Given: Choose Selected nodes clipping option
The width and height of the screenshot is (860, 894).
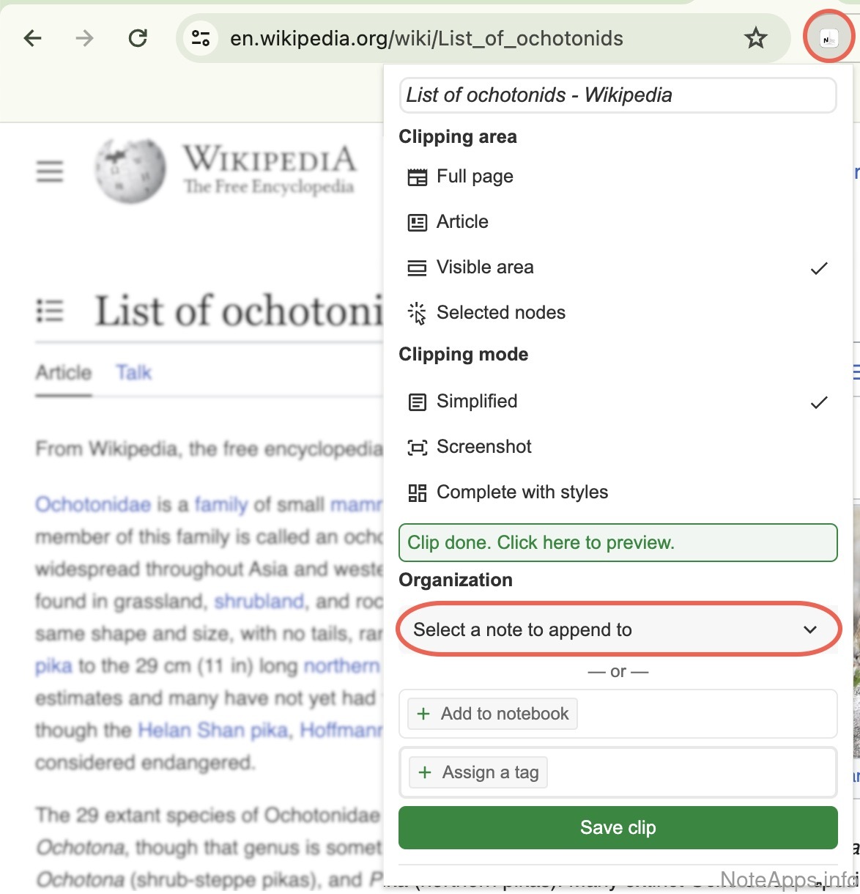Looking at the screenshot, I should tap(500, 313).
